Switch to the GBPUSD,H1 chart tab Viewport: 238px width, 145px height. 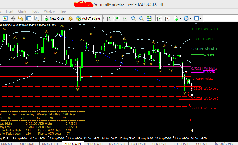tap(28, 144)
